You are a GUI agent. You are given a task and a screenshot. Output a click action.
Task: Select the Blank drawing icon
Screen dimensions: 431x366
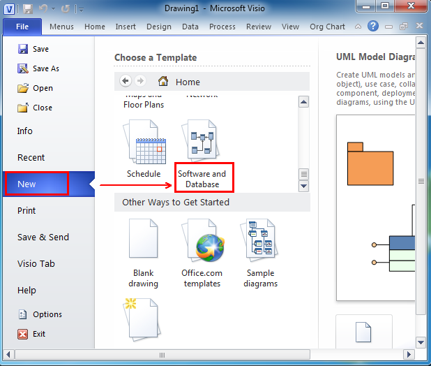[x=144, y=238]
